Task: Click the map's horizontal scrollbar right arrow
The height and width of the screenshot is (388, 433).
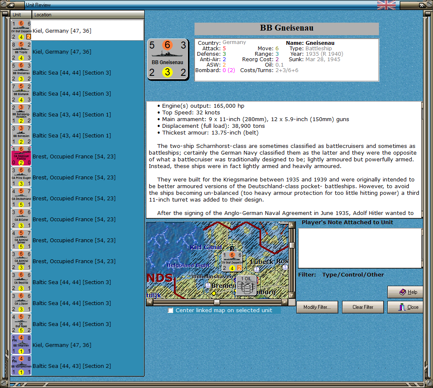Action: click(285, 302)
